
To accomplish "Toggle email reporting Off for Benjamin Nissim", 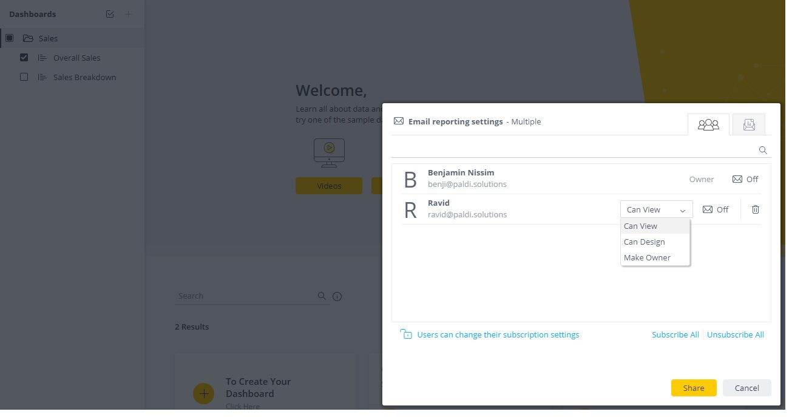I will (x=745, y=179).
